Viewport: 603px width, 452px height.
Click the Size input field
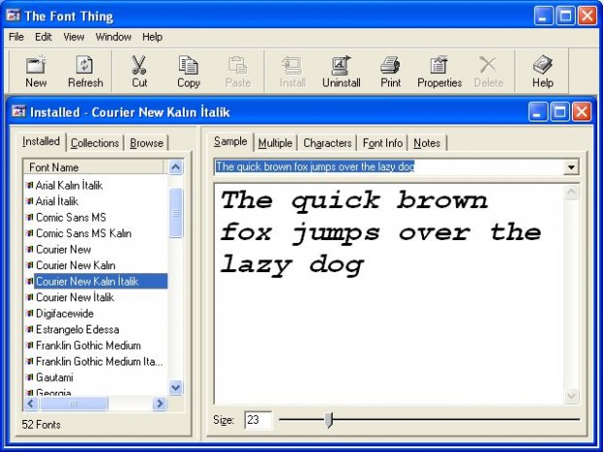(258, 420)
